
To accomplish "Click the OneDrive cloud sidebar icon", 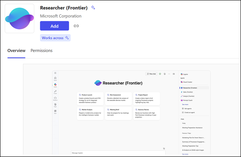I will pyautogui.click(x=55, y=98).
